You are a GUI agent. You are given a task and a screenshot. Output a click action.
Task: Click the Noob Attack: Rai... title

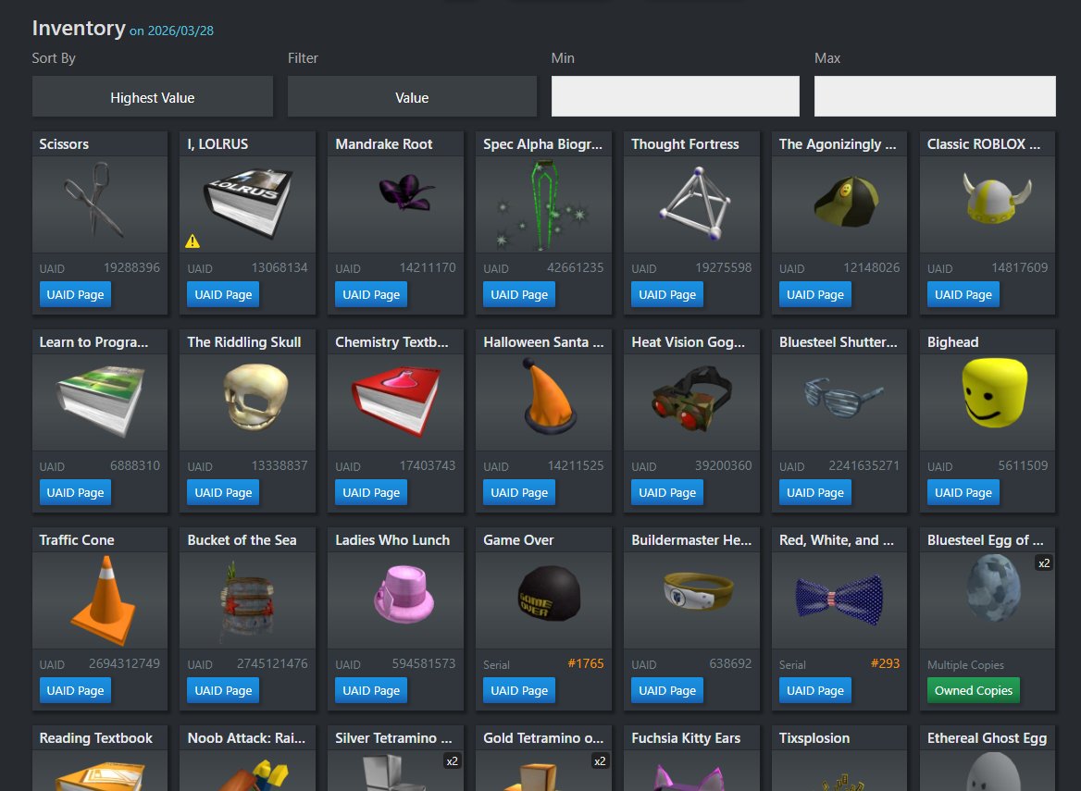(246, 738)
